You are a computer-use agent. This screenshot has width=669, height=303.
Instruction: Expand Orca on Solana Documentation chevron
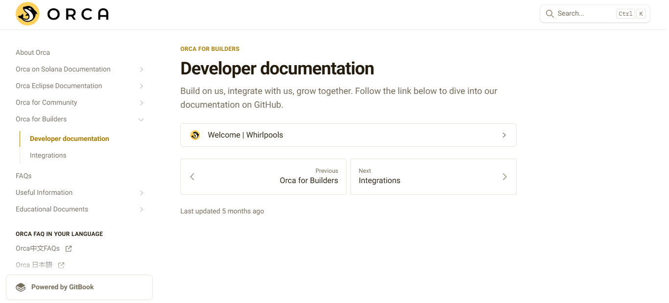(x=141, y=70)
